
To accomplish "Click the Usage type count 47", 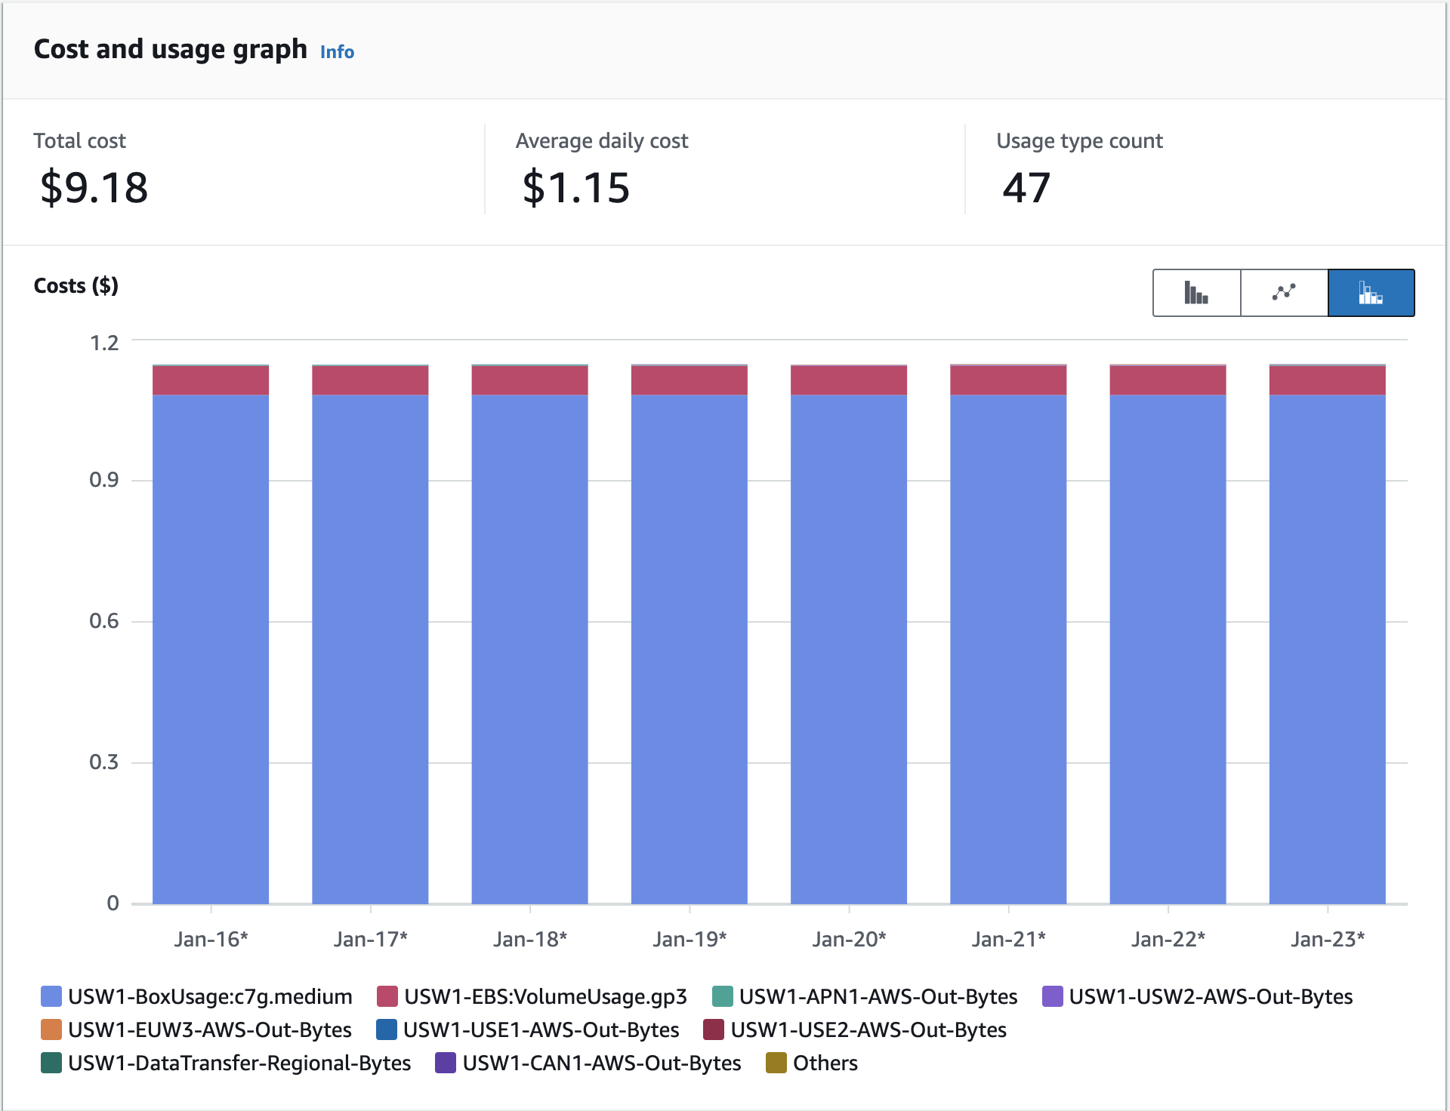I will tap(1026, 189).
